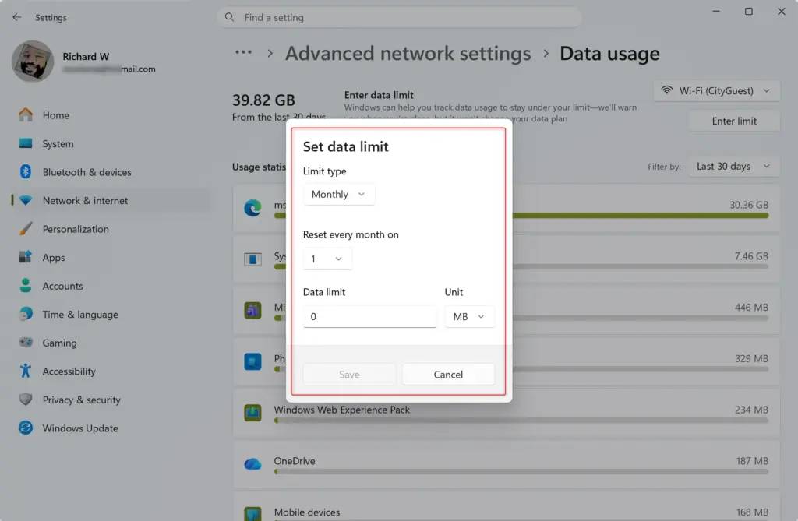Open Accessibility settings
Viewport: 798px width, 521px height.
[x=111, y=371]
